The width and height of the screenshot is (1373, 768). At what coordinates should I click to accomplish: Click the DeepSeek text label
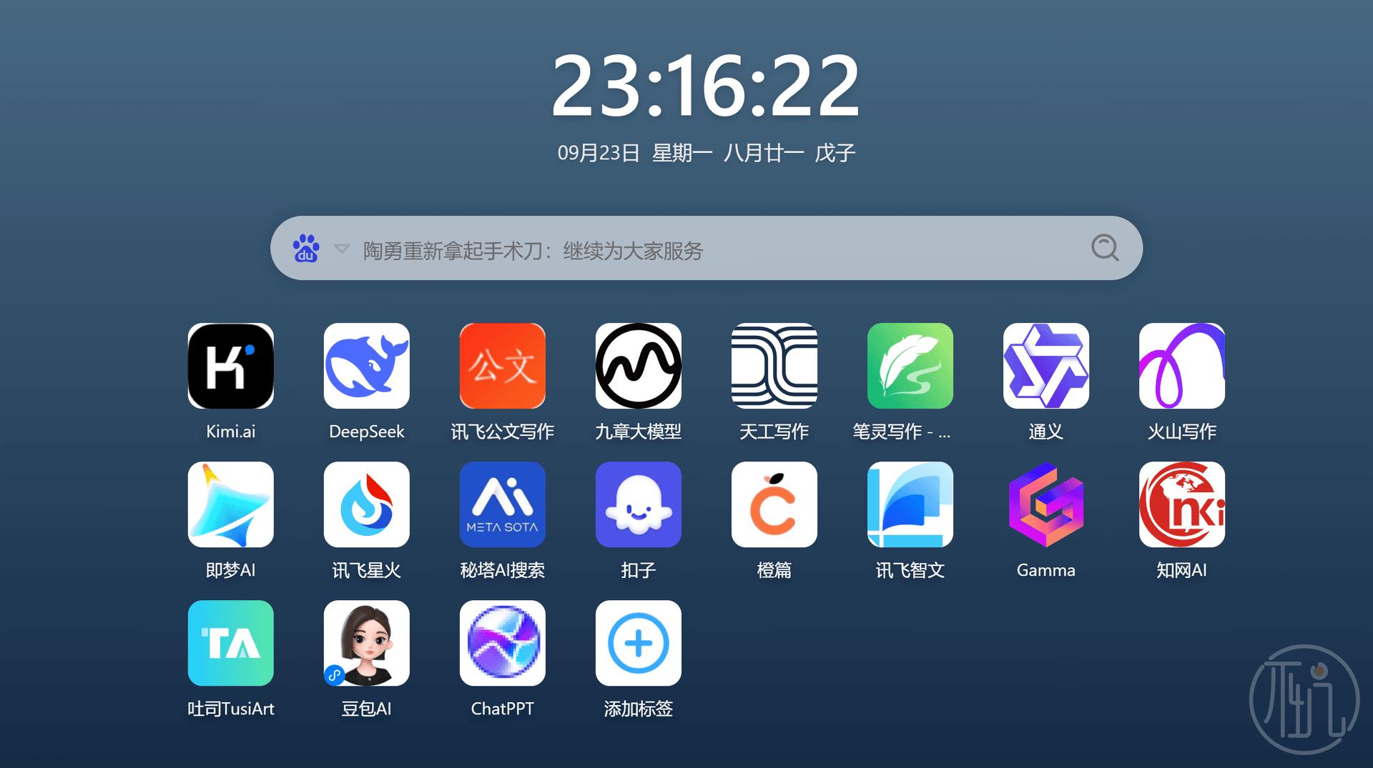pyautogui.click(x=366, y=432)
